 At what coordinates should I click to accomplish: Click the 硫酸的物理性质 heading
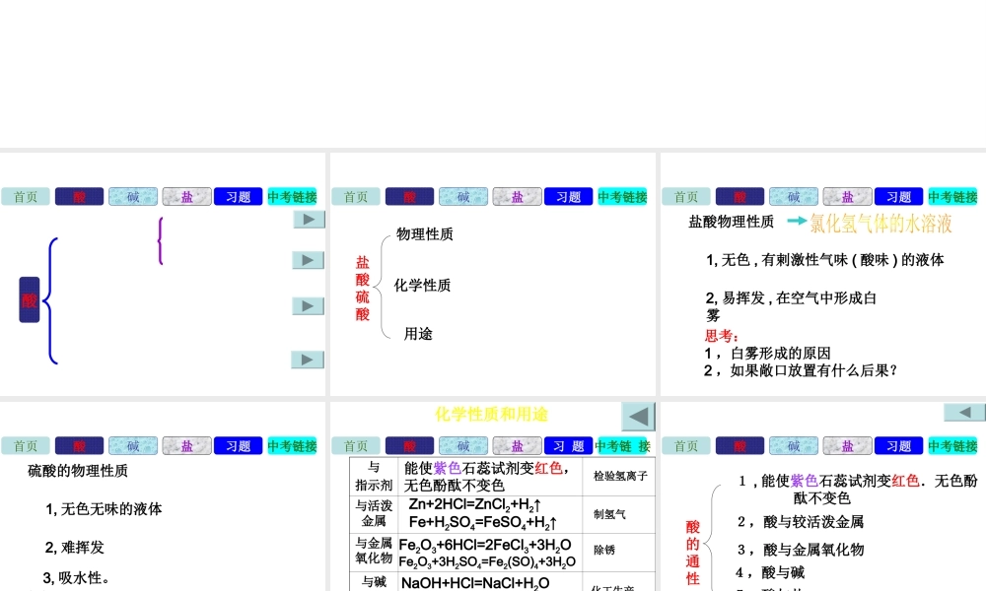pyautogui.click(x=78, y=471)
